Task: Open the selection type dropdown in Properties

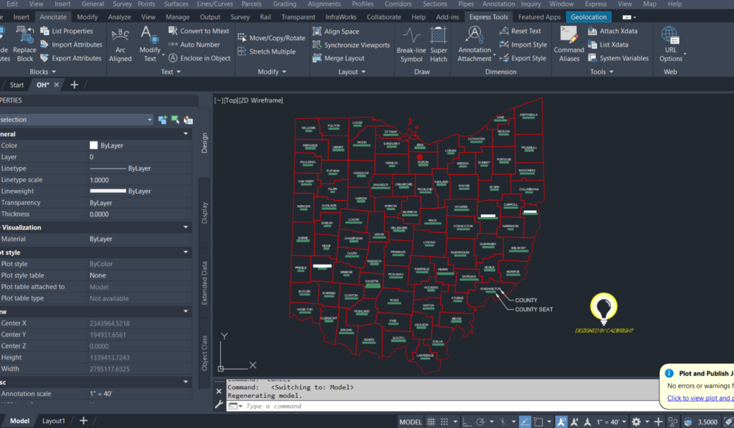Action: point(149,120)
